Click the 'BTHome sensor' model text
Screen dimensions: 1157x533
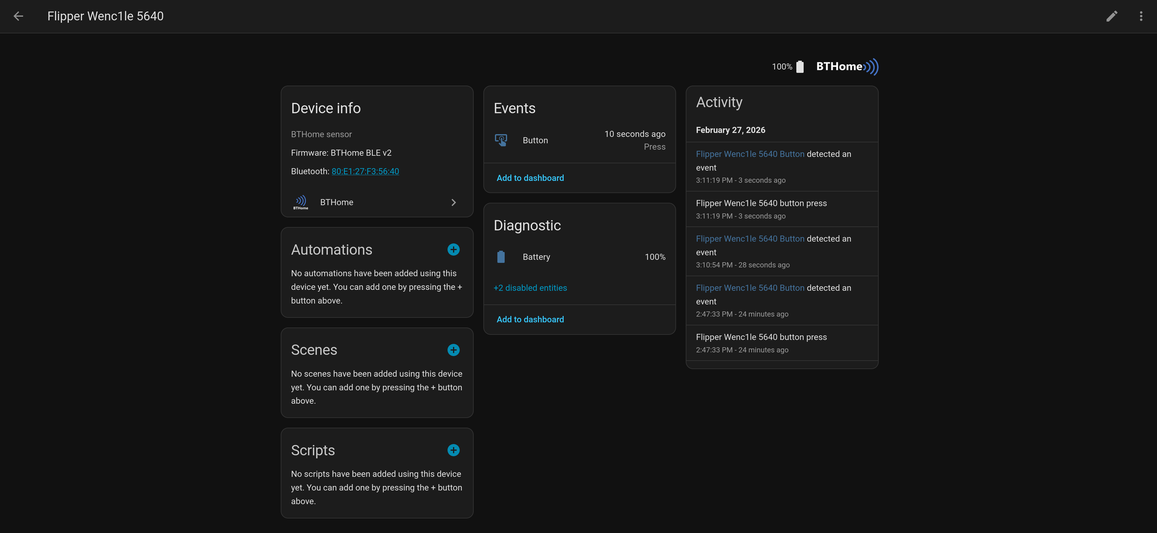coord(321,134)
